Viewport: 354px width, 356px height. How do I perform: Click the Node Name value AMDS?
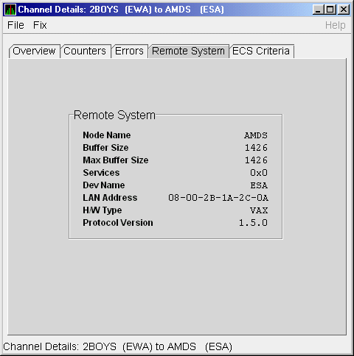click(256, 135)
